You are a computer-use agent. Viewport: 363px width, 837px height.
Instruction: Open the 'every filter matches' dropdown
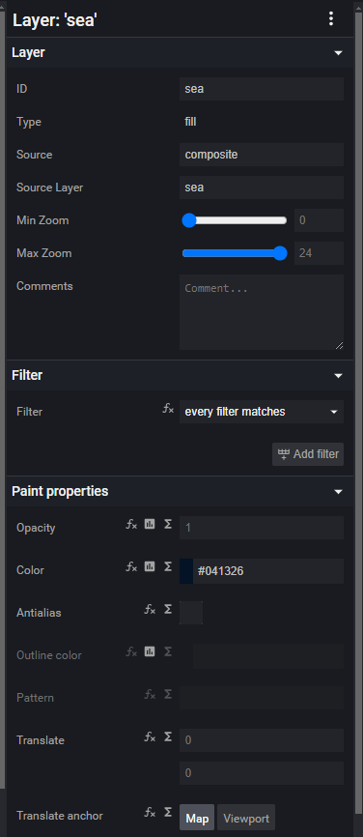[262, 412]
